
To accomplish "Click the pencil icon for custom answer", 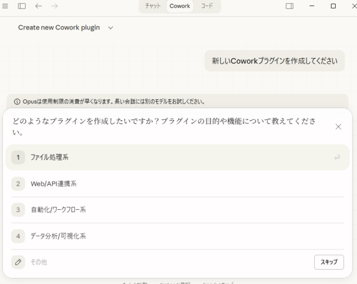I will click(18, 262).
